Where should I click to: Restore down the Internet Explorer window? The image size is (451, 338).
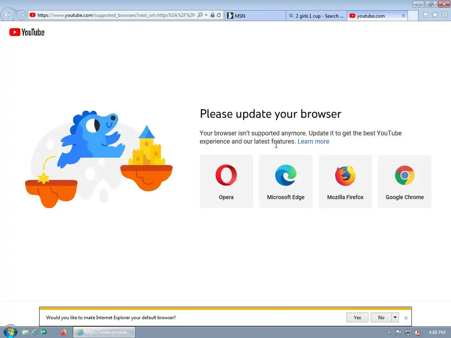[x=431, y=4]
